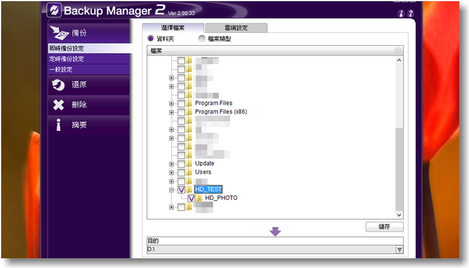469x268 pixels.
Task: Open the 刪除 delete section X icon
Action: 59,104
